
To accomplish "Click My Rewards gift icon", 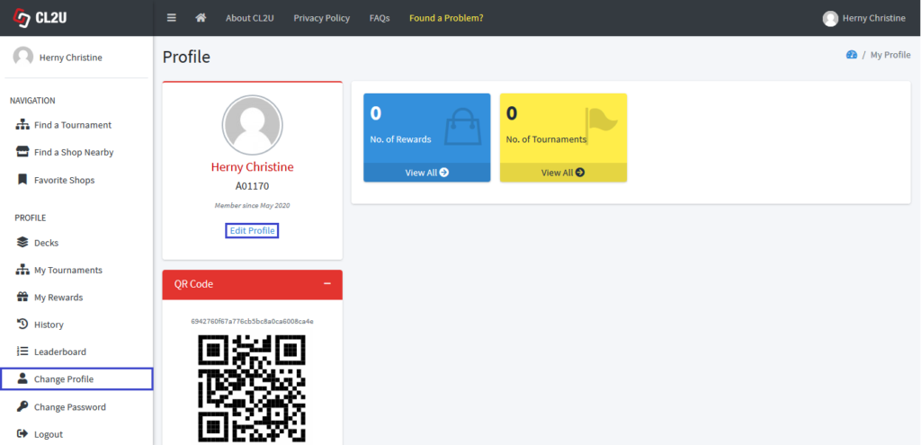I will [22, 297].
